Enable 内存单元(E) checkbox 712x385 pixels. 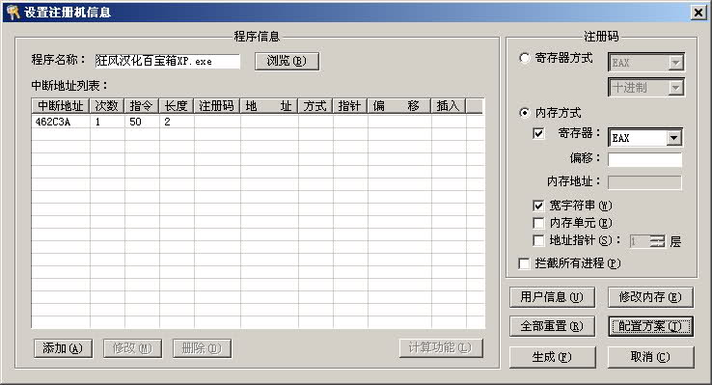(538, 223)
